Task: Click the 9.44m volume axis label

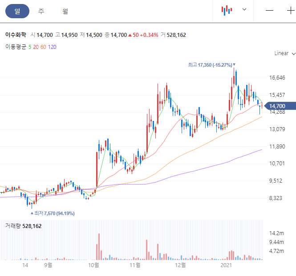Action: 276,242
